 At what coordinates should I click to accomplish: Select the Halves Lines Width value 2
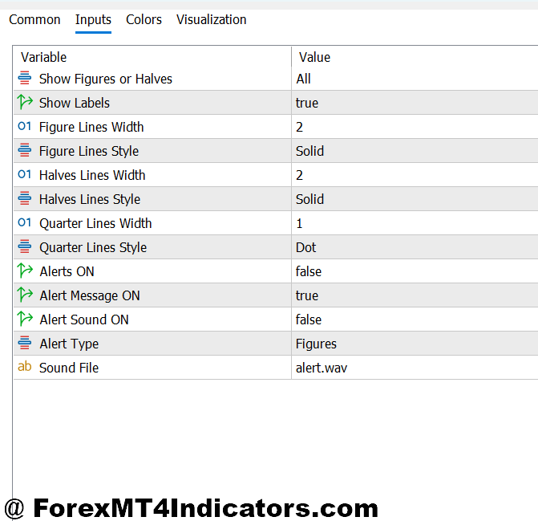coord(300,175)
